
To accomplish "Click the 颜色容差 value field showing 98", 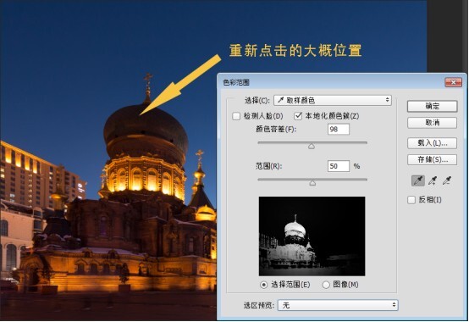I will click(x=339, y=130).
